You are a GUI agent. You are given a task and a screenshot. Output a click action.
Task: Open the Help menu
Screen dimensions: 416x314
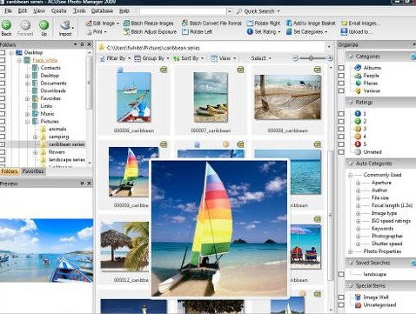(124, 11)
